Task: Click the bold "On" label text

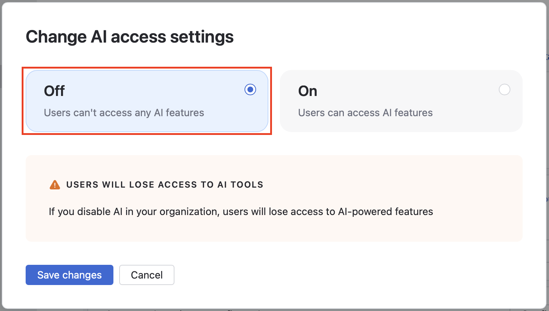Action: 308,91
